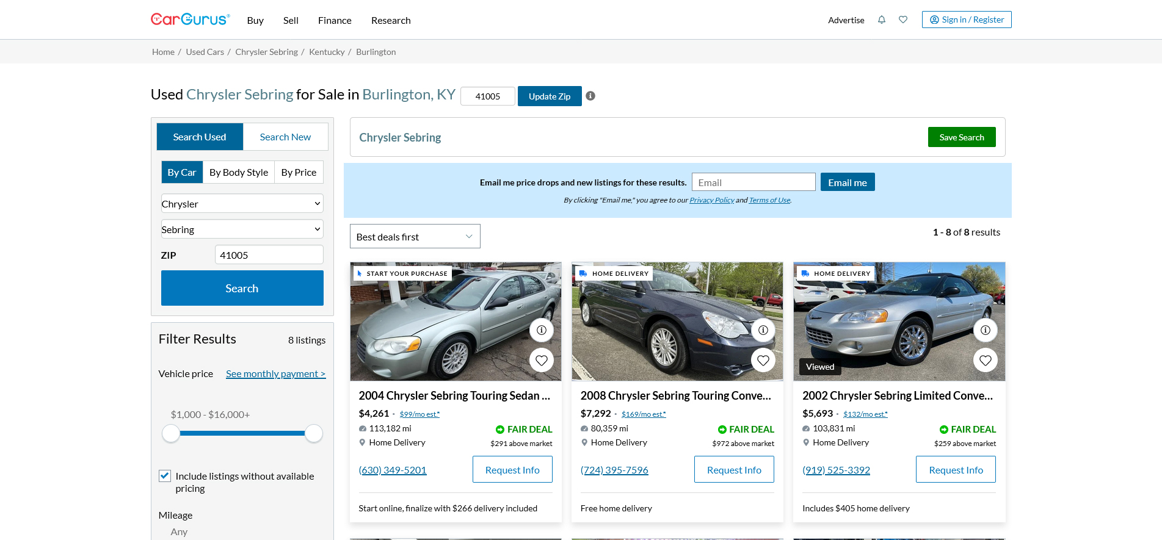
Task: Click the Update Zip button
Action: pyautogui.click(x=550, y=96)
